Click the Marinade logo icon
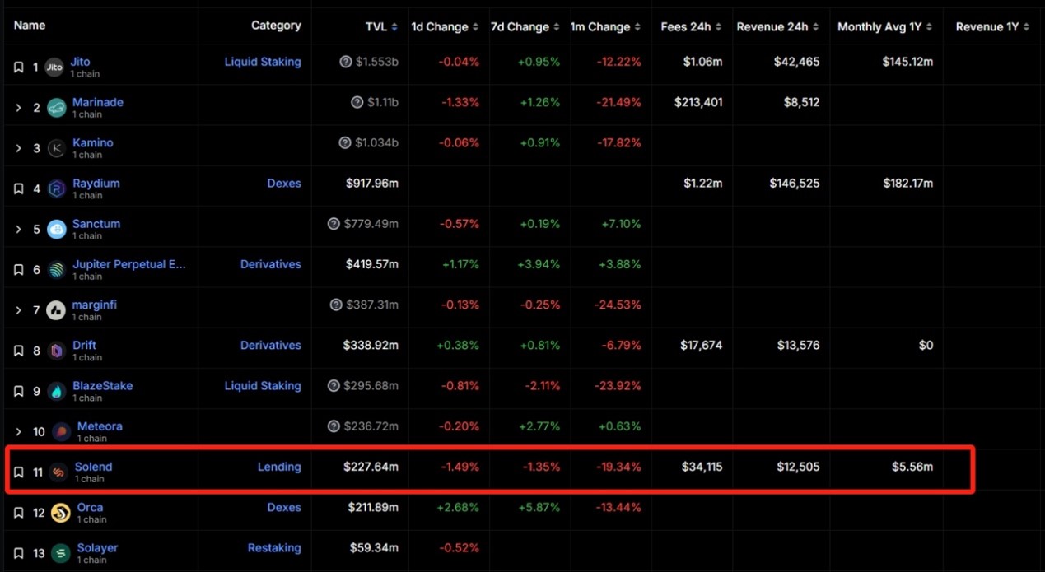This screenshot has height=572, width=1045. pos(56,108)
